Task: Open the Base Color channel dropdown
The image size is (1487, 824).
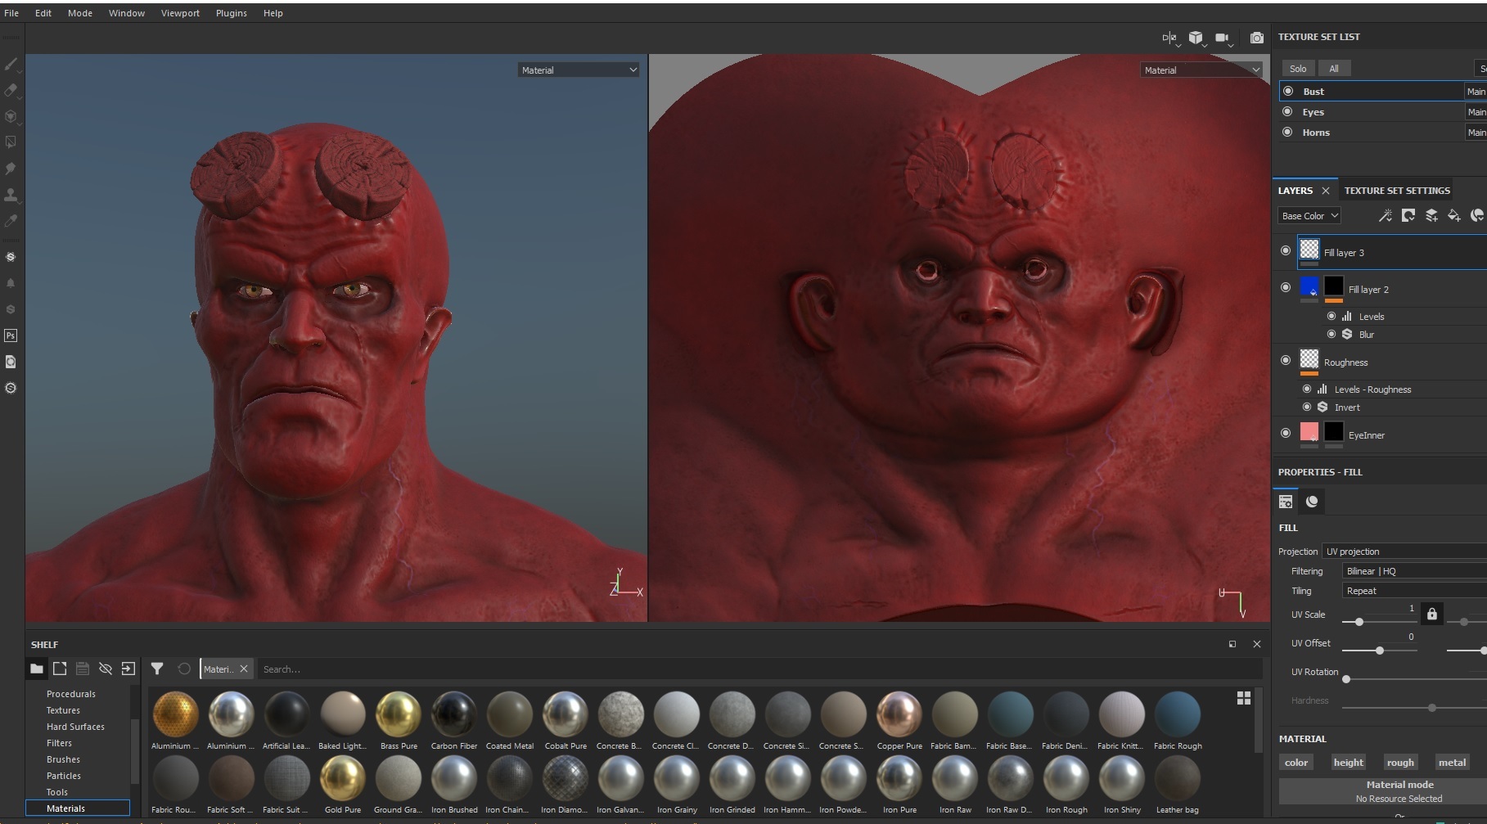Action: tap(1309, 216)
